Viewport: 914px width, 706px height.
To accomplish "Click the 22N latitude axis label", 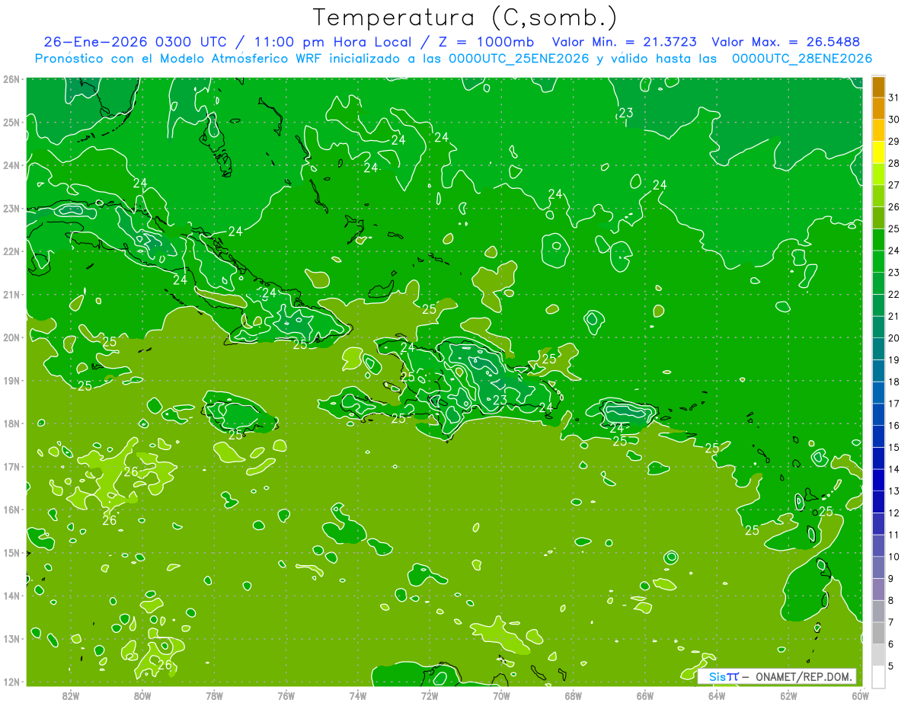I will [x=11, y=251].
